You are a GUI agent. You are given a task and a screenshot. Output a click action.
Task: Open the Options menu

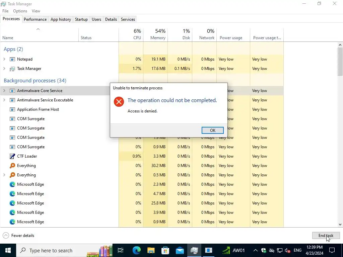[x=20, y=11]
